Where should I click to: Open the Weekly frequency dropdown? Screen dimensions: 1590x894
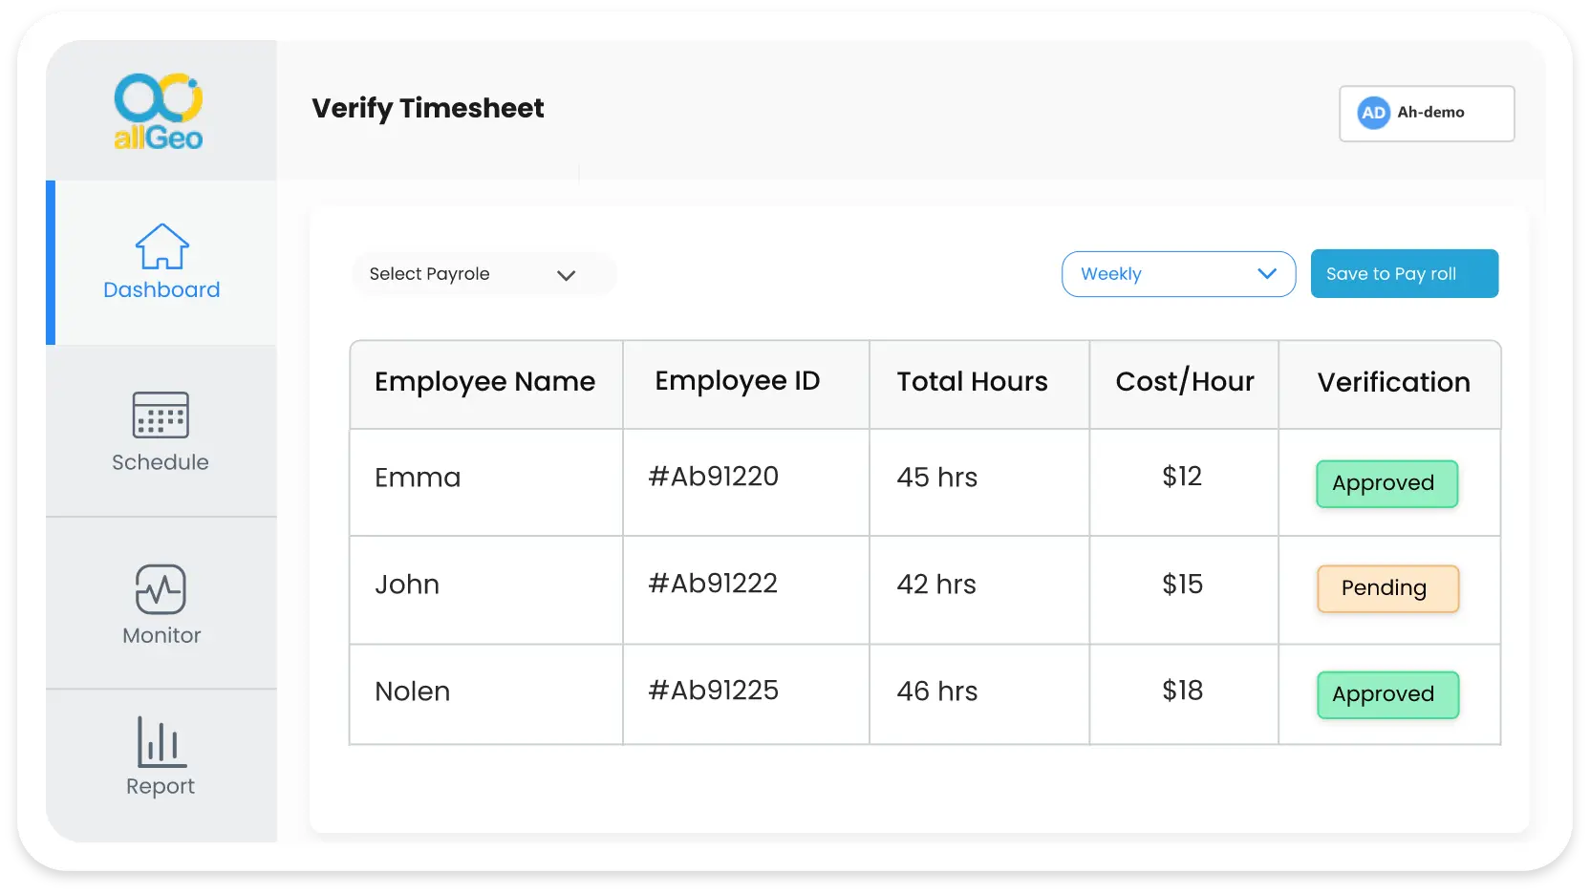click(1178, 274)
